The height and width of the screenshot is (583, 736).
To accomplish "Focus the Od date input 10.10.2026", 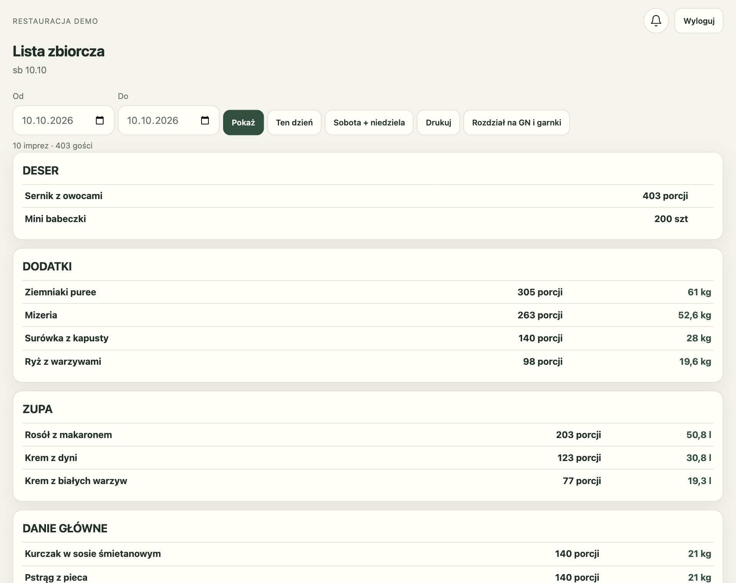I will point(63,120).
